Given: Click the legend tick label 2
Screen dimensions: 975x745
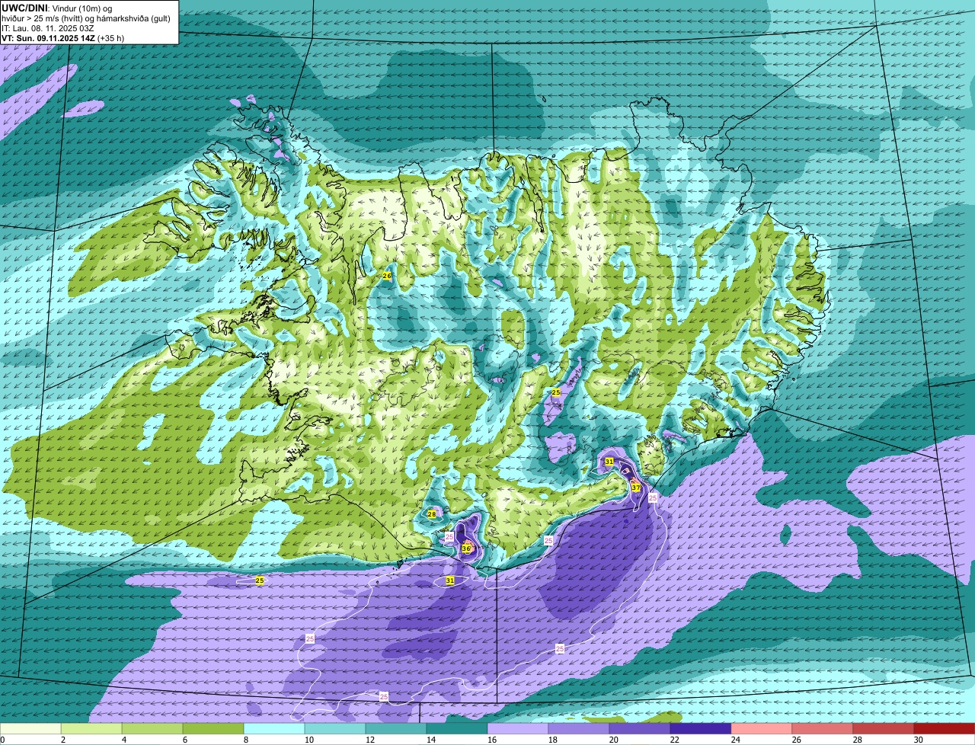Looking at the screenshot, I should click(x=62, y=740).
